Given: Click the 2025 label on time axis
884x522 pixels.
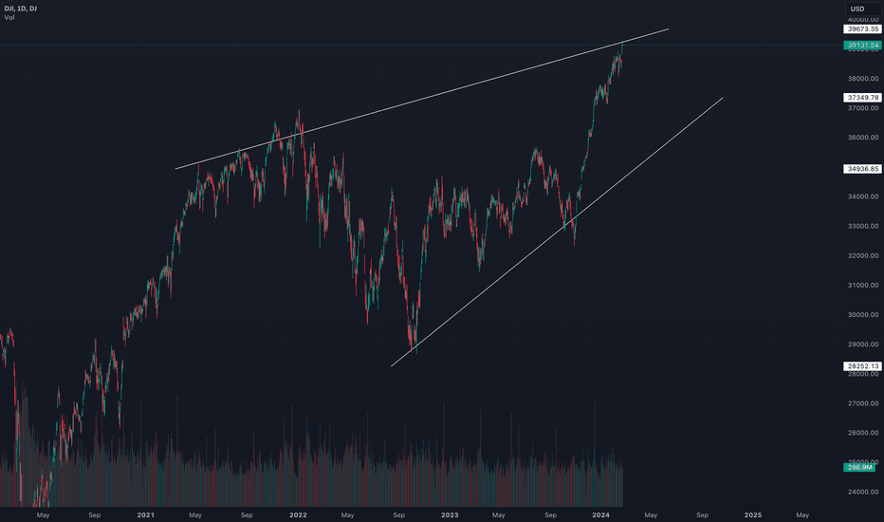Looking at the screenshot, I should point(753,514).
